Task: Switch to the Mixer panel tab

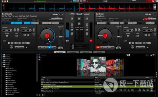Action: click(x=73, y=14)
